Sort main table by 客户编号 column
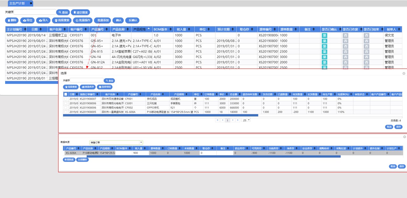This screenshot has width=407, height=198. [86, 29]
